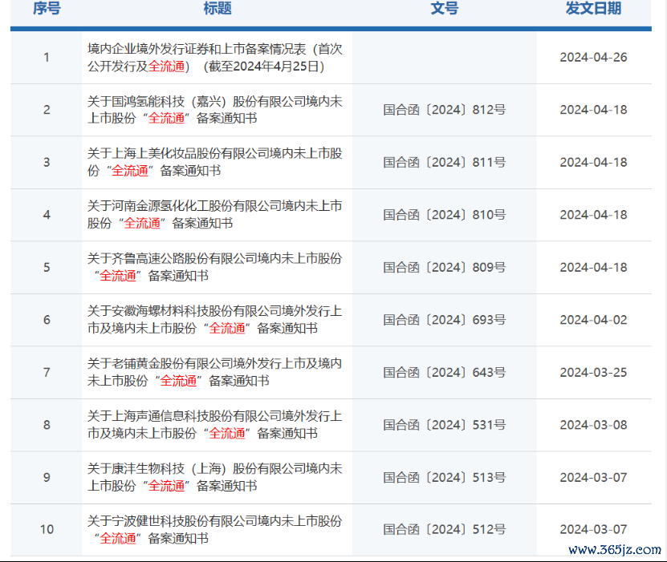Screen dimensions: 667x562
Task: Click serial number 6 cell
Action: point(47,320)
